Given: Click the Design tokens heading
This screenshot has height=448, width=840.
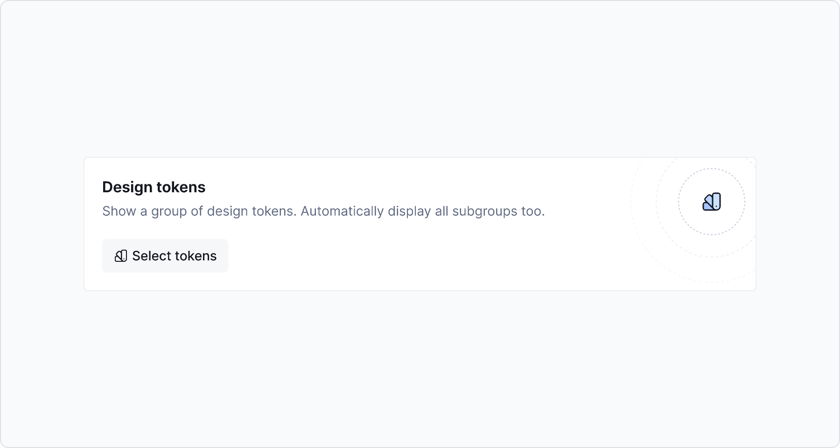Looking at the screenshot, I should click(x=154, y=187).
